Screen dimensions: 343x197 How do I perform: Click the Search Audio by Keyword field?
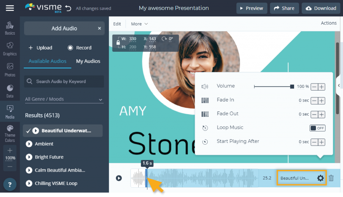(x=64, y=81)
